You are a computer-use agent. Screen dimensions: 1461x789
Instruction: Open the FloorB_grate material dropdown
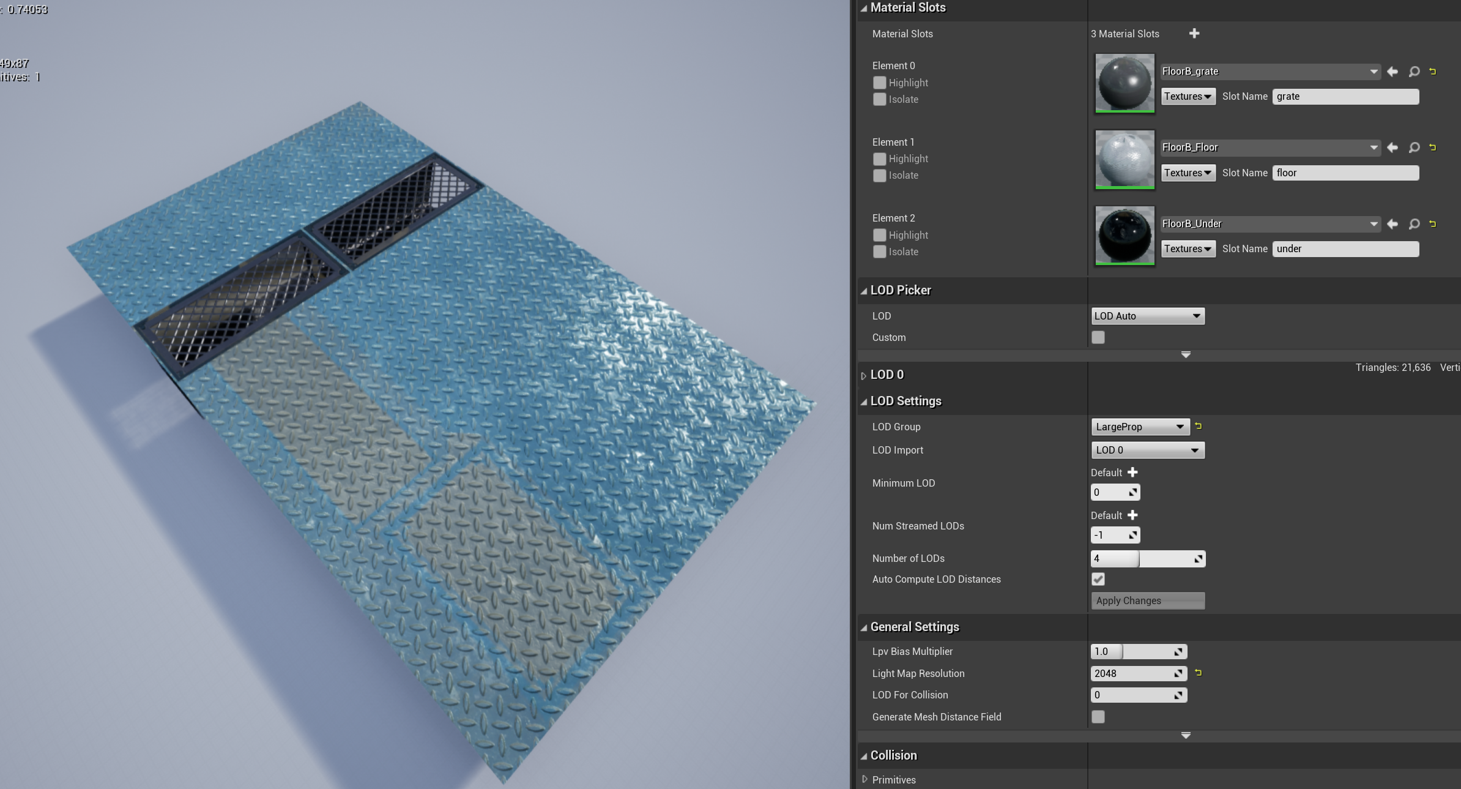click(x=1270, y=72)
